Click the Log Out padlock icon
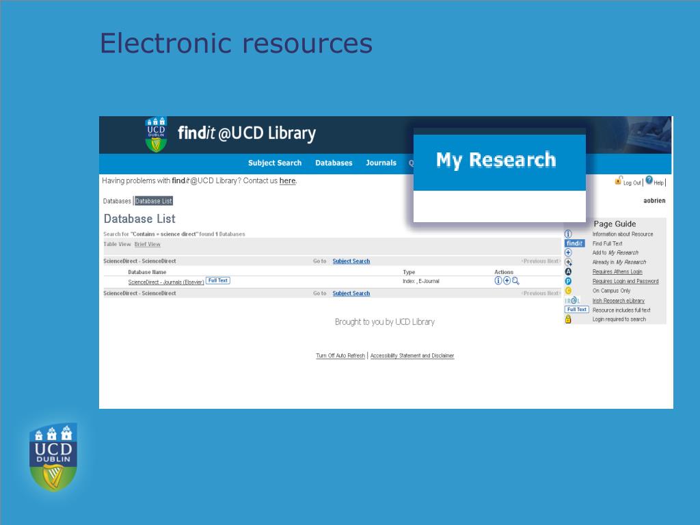 coord(618,180)
